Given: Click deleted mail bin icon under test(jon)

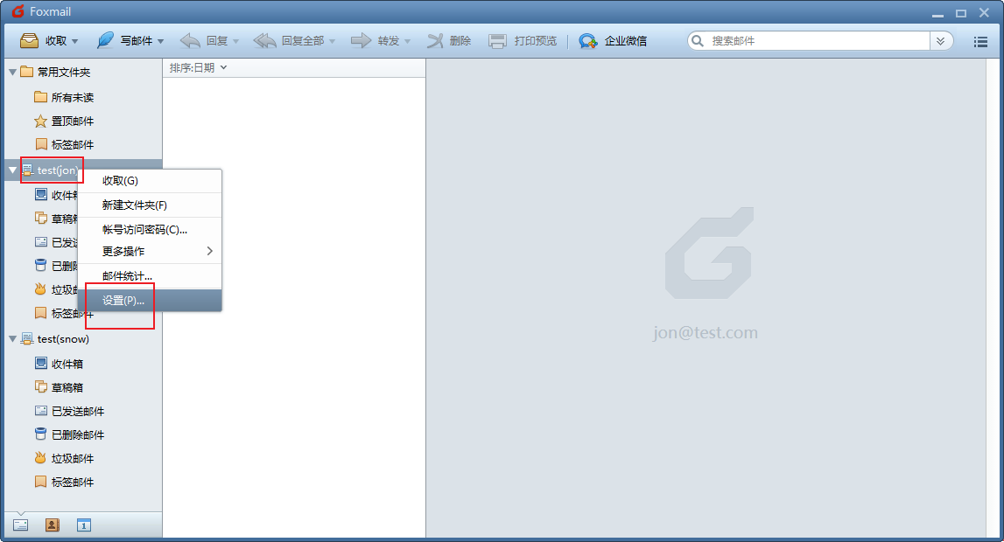Looking at the screenshot, I should click(41, 265).
